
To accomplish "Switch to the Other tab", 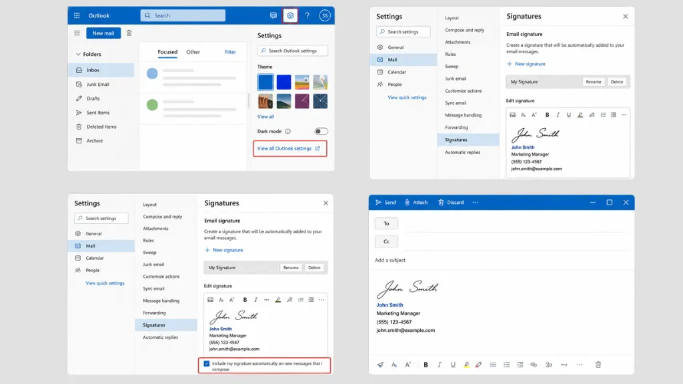I will 193,52.
